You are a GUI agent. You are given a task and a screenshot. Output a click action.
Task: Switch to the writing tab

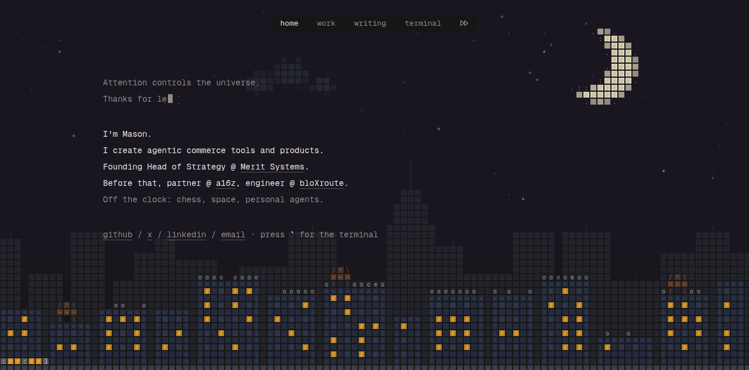coord(370,23)
